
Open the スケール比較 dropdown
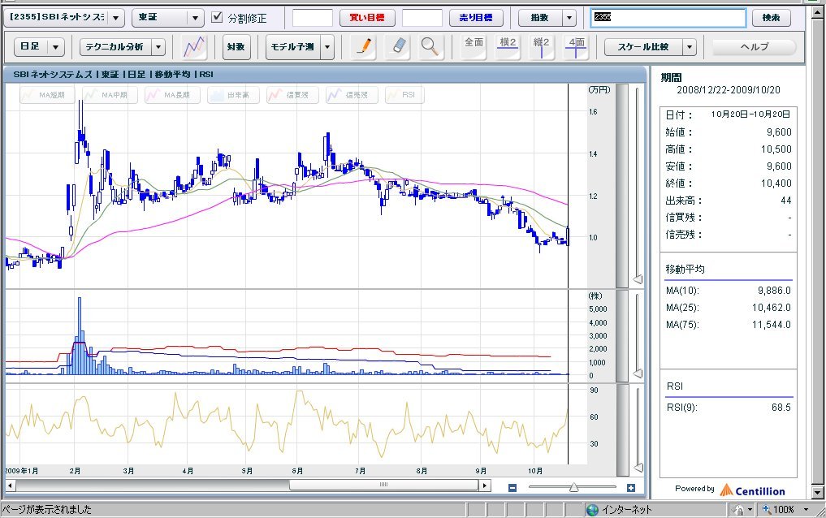690,47
